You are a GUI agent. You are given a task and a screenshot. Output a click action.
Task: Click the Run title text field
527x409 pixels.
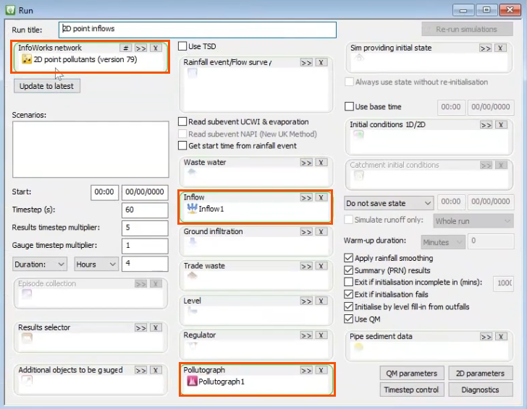198,30
